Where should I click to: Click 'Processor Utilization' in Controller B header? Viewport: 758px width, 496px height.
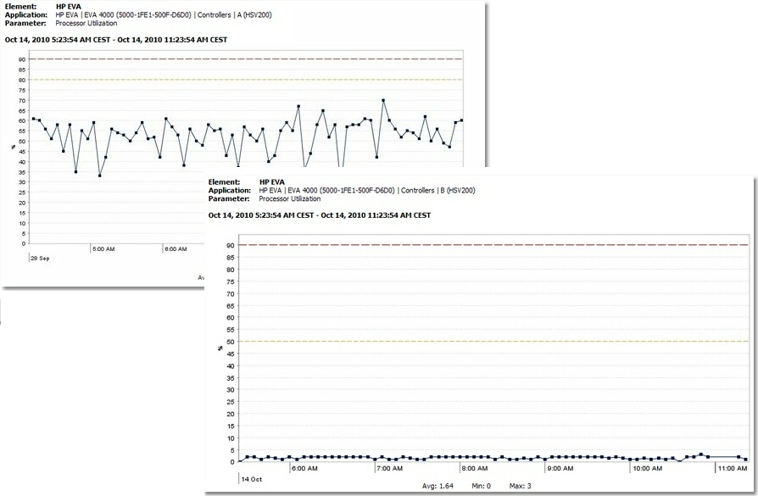point(290,198)
